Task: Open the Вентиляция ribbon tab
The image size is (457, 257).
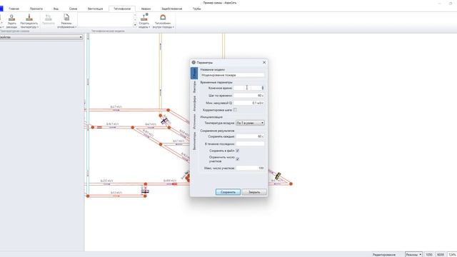Action: pyautogui.click(x=95, y=9)
